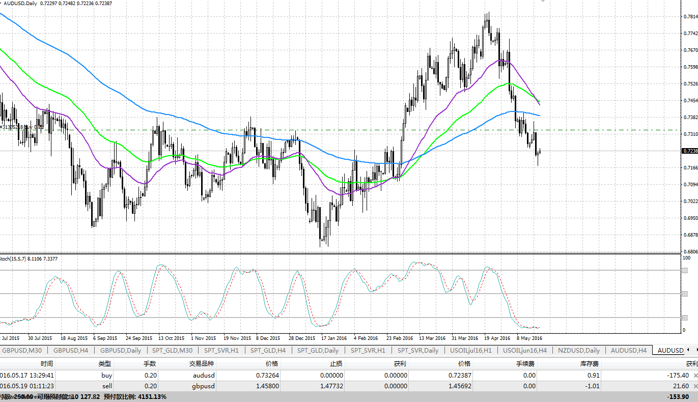Click the 止损 column header
698x402 pixels.
click(x=337, y=364)
